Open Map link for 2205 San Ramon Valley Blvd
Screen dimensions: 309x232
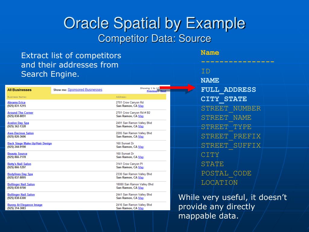coord(141,137)
